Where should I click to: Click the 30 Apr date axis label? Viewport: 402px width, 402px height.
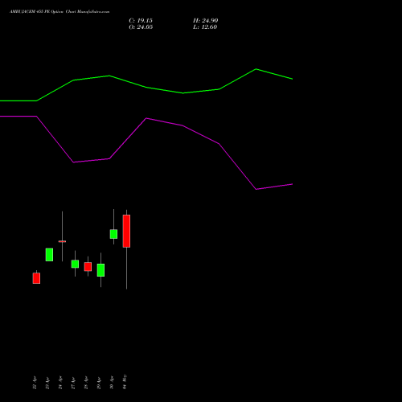[x=112, y=383]
